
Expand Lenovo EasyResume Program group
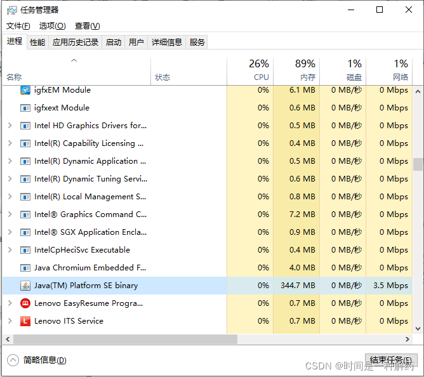point(10,303)
